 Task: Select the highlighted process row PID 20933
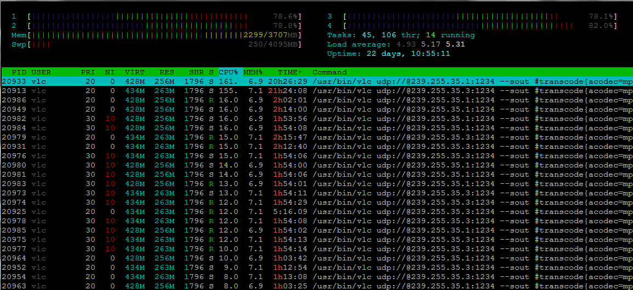[317, 82]
